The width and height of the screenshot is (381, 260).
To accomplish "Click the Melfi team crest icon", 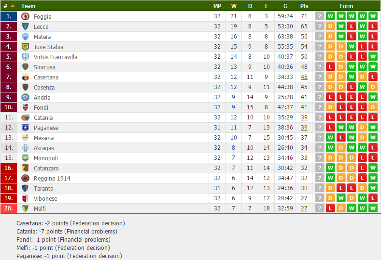I will coord(25,208).
